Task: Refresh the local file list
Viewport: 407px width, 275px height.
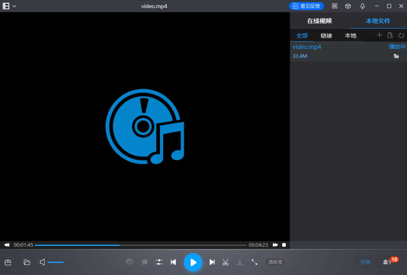Action: [401, 35]
